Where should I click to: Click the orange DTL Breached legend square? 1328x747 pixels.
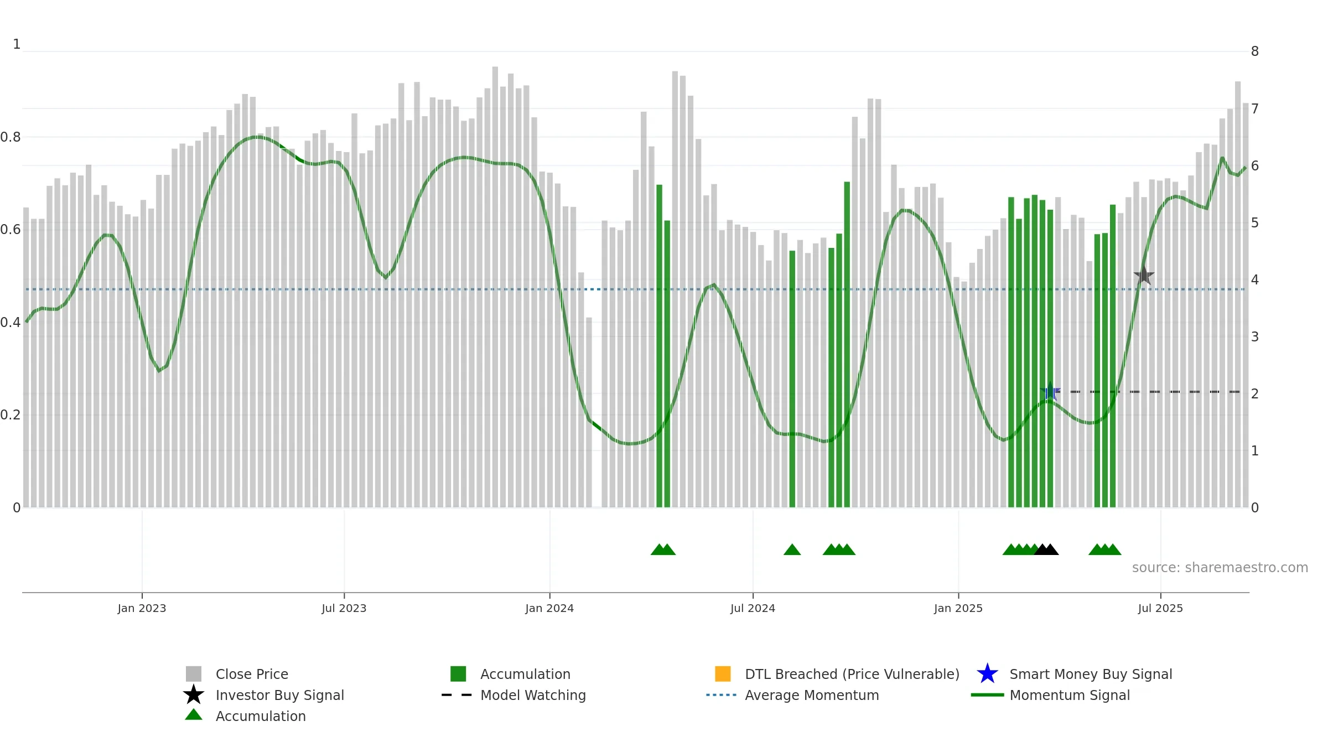[723, 673]
